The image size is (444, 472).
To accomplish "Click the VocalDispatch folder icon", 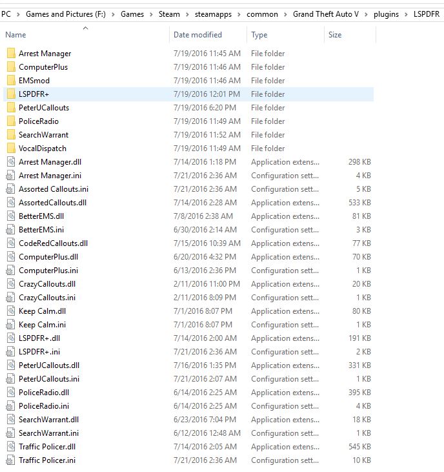I will click(11, 148).
